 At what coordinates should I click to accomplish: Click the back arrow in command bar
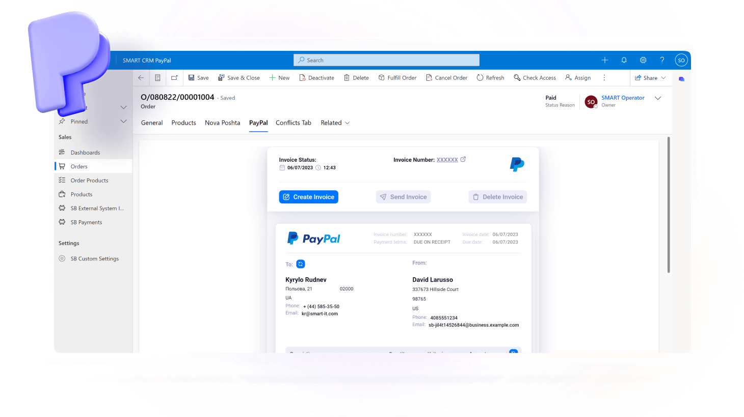tap(141, 78)
